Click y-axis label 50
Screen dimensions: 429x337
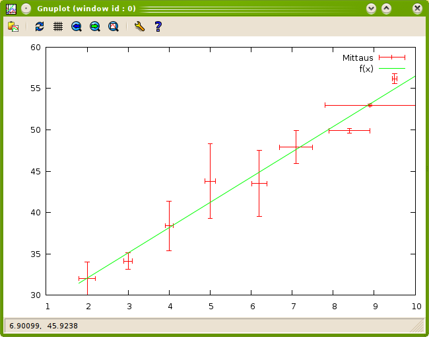point(36,130)
